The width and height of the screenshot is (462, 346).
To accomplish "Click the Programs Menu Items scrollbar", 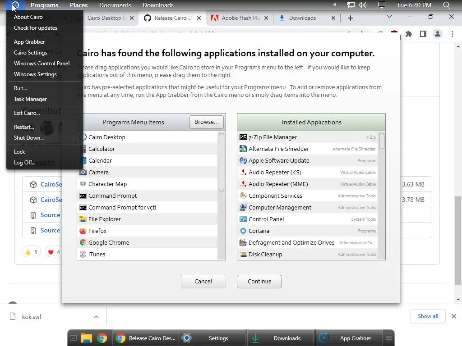I will 222,162.
